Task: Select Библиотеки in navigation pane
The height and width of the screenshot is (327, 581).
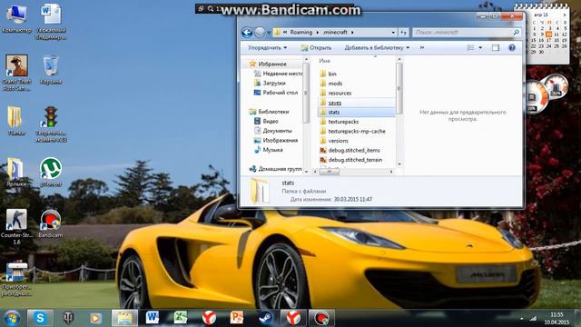Action: [x=273, y=112]
